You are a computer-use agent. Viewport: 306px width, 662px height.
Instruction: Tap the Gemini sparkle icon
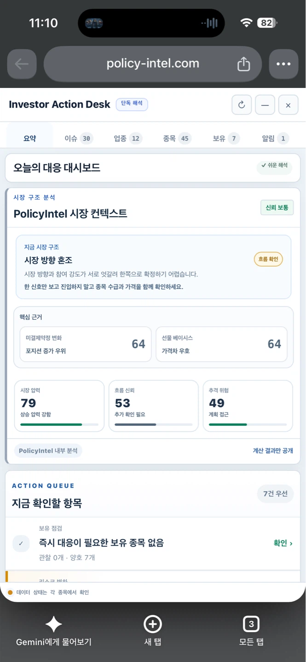[53, 624]
